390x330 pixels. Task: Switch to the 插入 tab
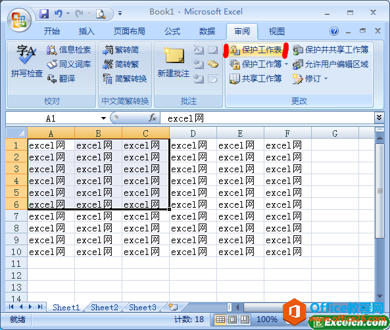[87, 32]
